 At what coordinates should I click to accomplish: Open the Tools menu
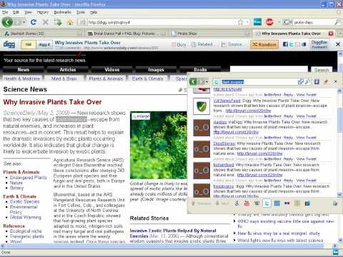81,12
